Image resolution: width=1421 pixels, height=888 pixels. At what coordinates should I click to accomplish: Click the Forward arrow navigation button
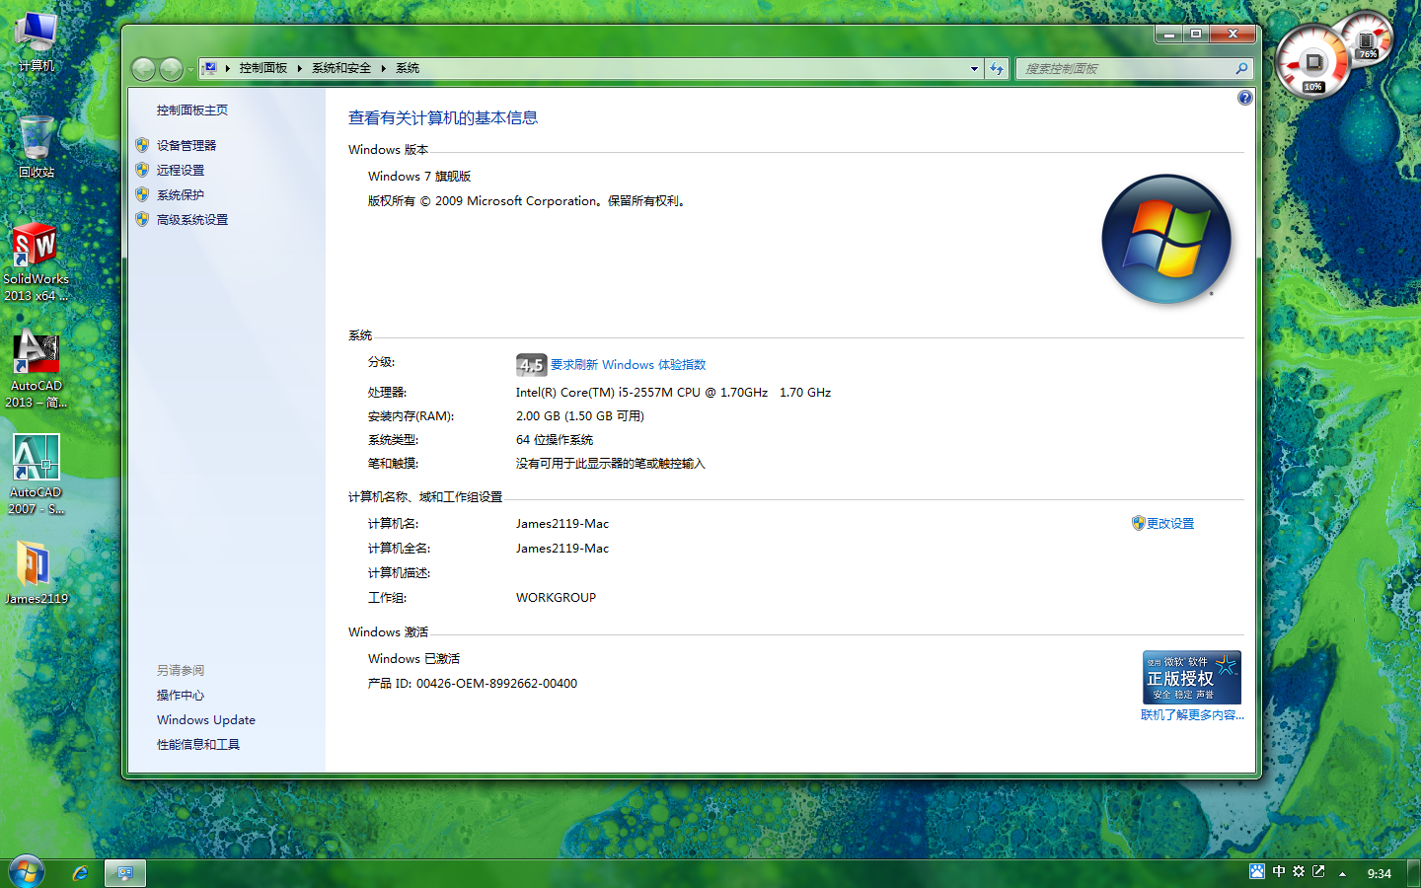171,68
